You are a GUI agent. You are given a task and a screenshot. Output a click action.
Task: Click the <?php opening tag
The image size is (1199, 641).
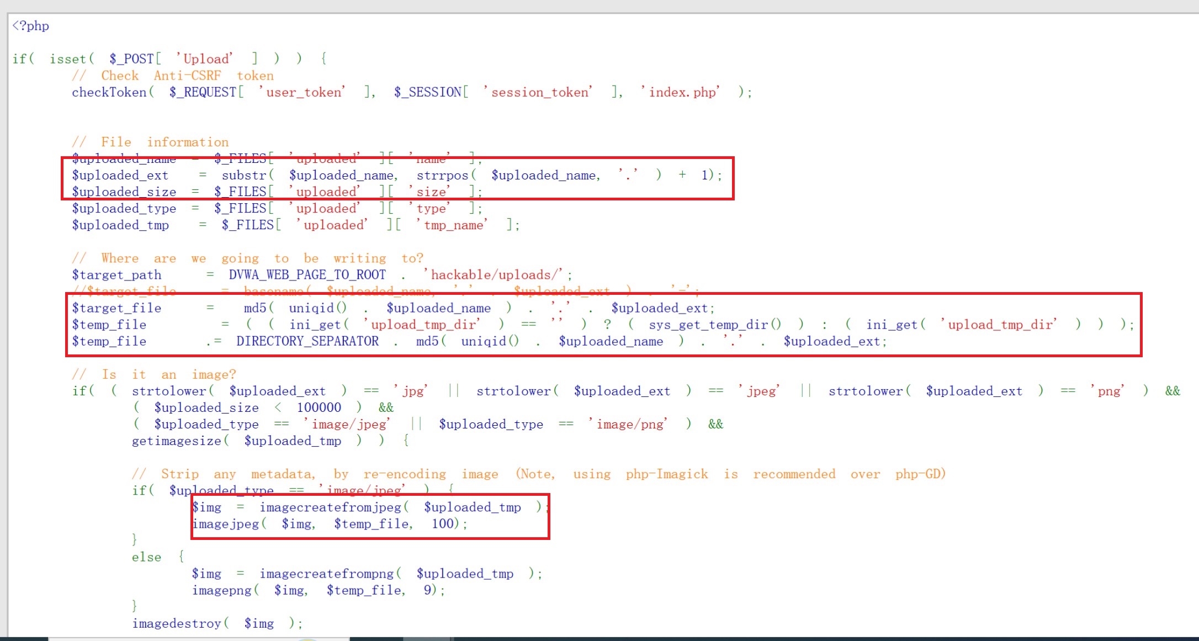31,26
